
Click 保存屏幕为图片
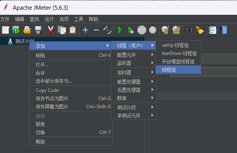(x=70, y=107)
